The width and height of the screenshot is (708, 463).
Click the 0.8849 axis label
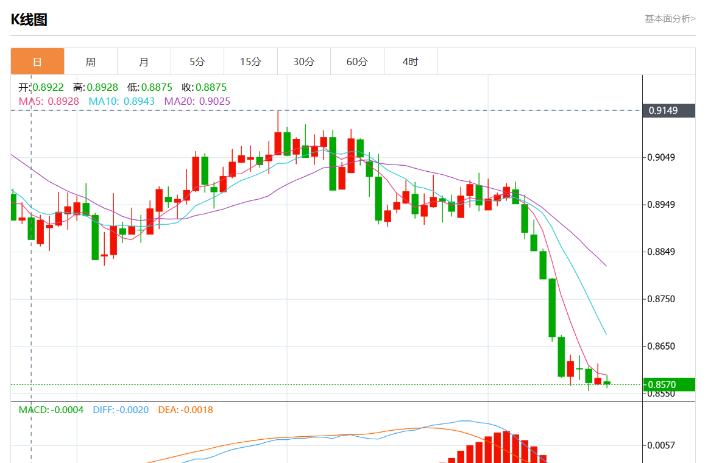pos(662,252)
